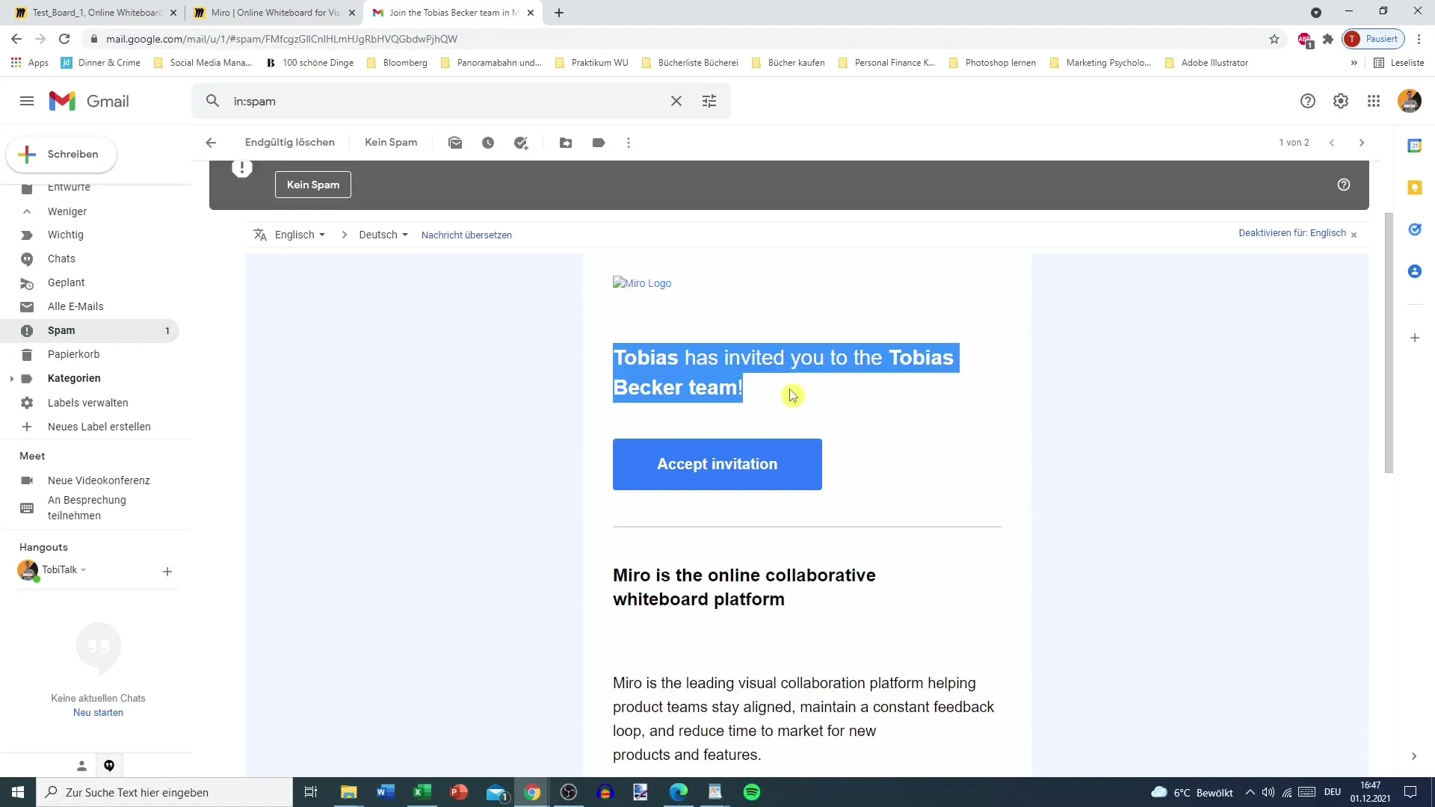This screenshot has height=807, width=1435.
Task: Dismiss Deaktivieren für: Englisch x
Action: pos(1354,235)
